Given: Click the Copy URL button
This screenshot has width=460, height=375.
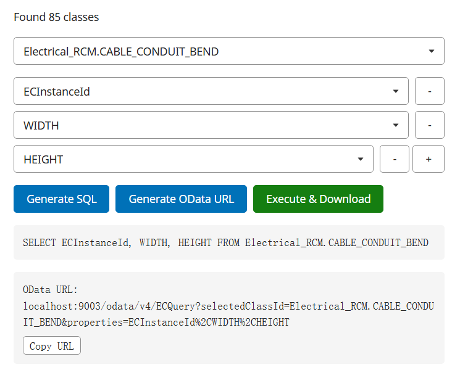Looking at the screenshot, I should (52, 345).
